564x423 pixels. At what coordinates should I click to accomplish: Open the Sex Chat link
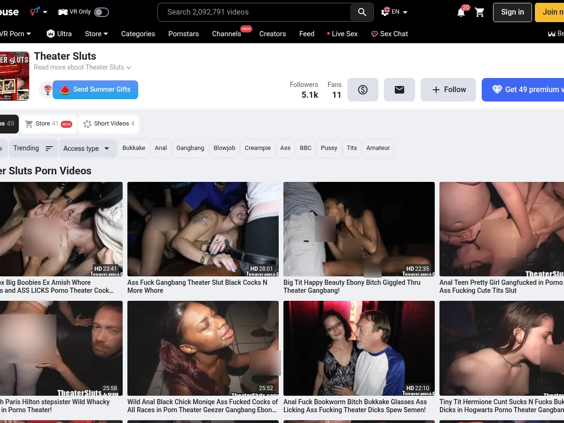[x=390, y=34]
